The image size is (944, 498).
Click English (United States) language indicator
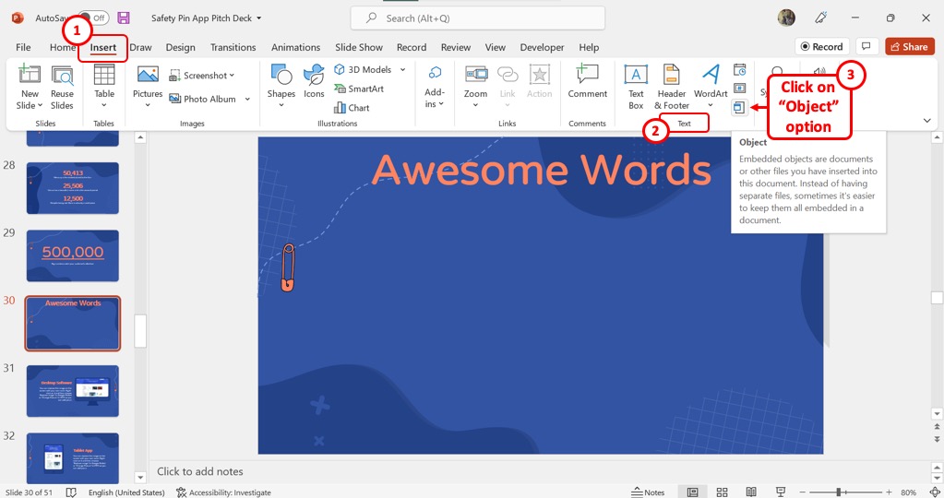(126, 492)
